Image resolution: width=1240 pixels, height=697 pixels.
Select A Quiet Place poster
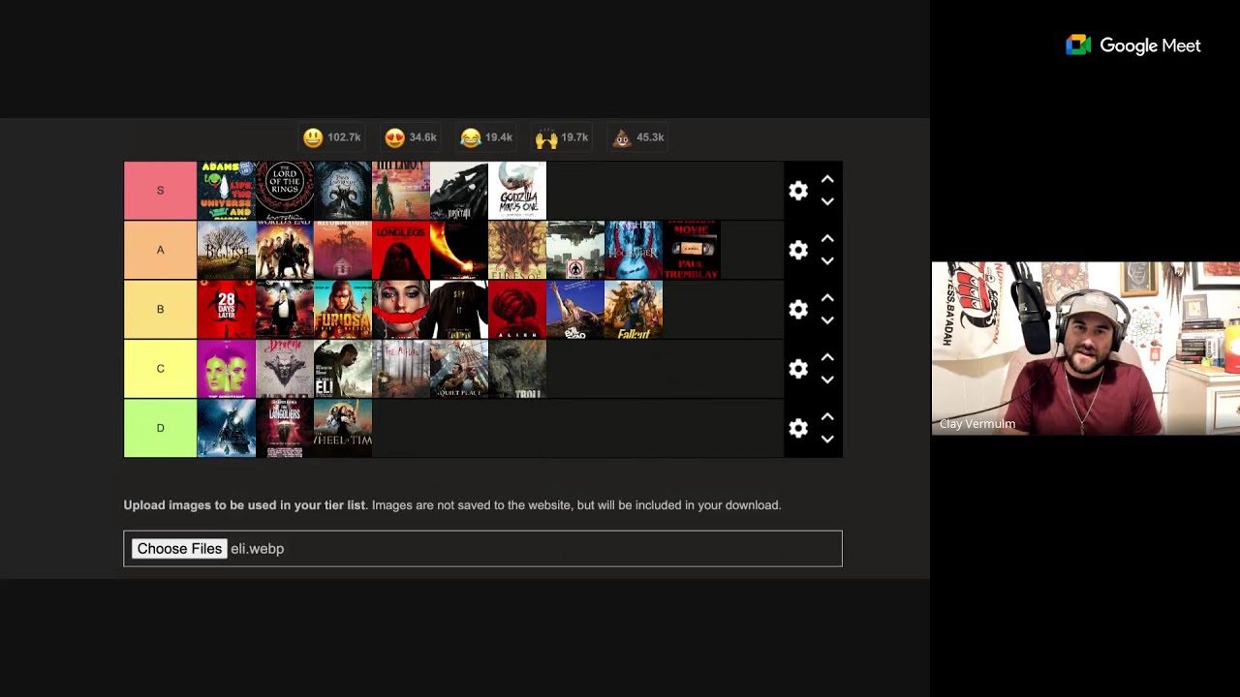point(459,369)
